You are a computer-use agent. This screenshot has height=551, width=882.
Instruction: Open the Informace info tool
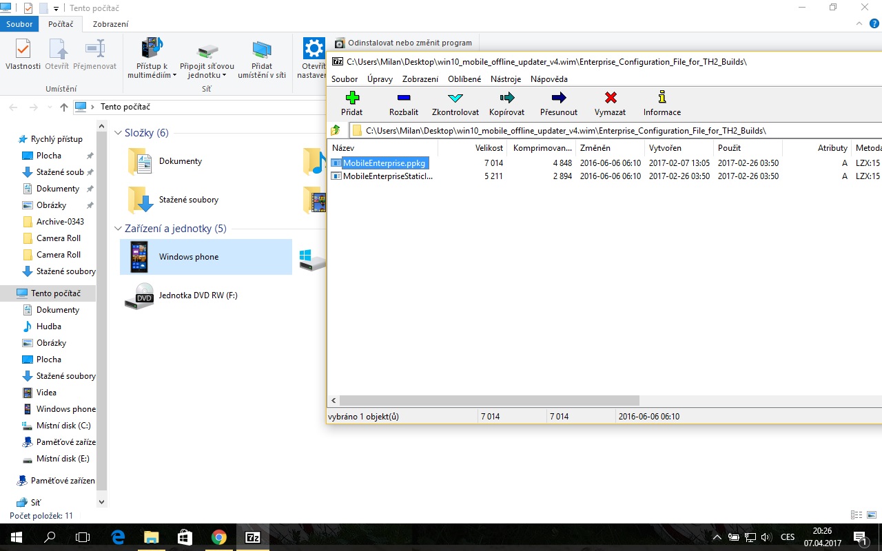coord(661,98)
